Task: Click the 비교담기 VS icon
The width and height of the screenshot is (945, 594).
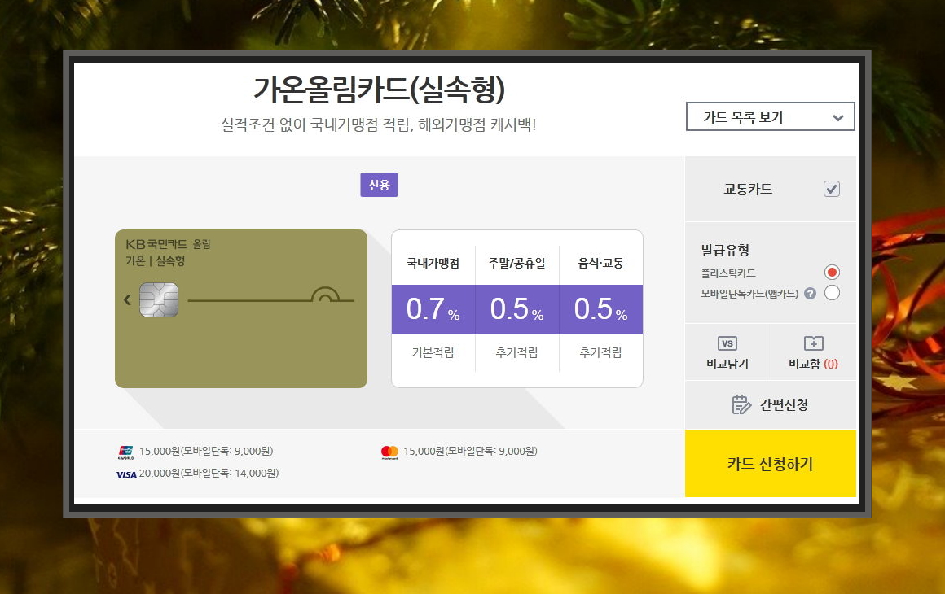Action: 727,343
